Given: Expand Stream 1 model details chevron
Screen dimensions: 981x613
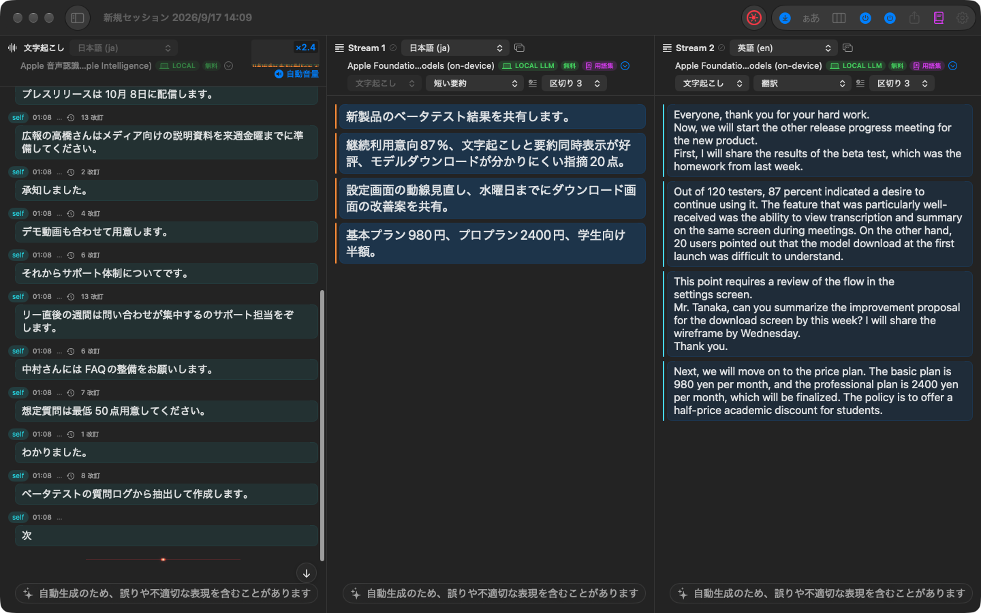Looking at the screenshot, I should click(625, 66).
